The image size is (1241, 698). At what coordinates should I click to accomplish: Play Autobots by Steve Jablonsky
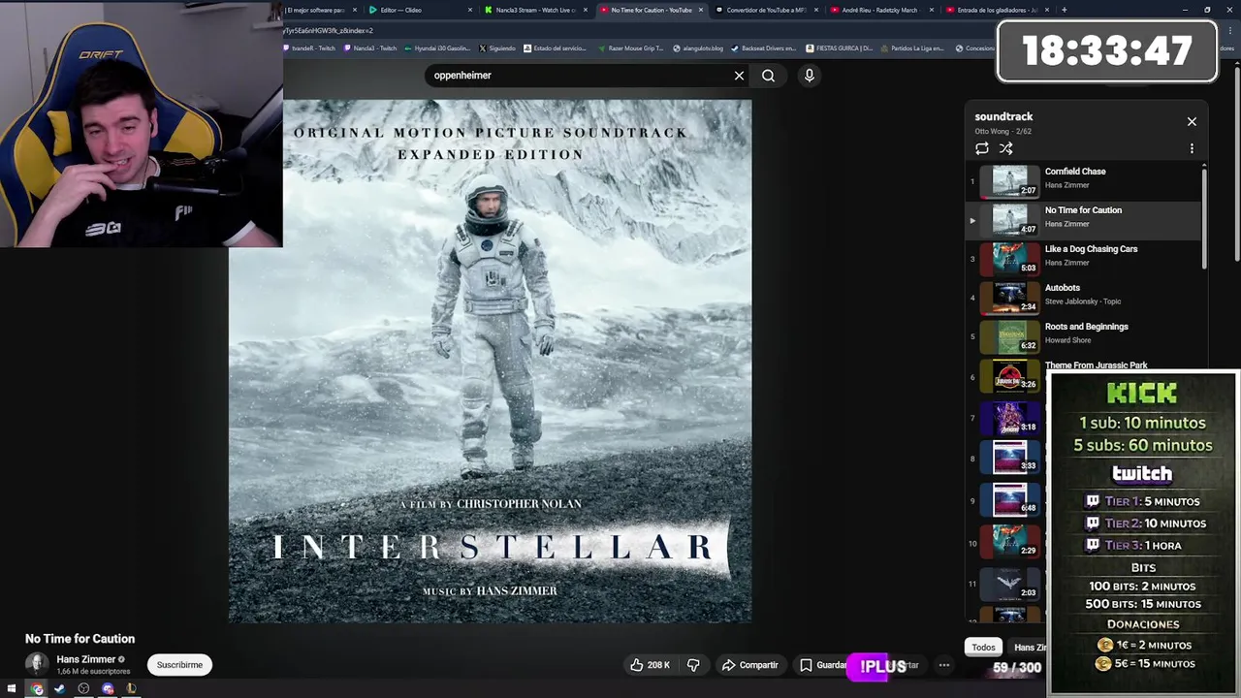click(x=1085, y=297)
